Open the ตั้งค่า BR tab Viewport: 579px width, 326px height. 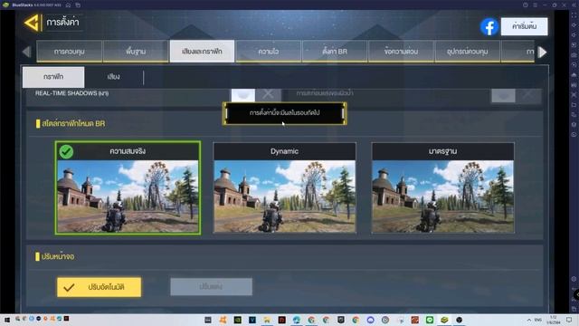coord(335,52)
